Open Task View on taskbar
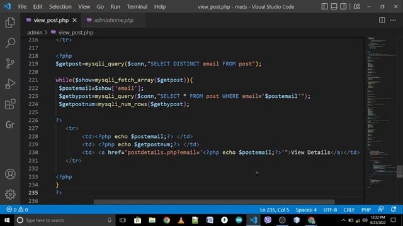403x226 pixels. [123, 220]
